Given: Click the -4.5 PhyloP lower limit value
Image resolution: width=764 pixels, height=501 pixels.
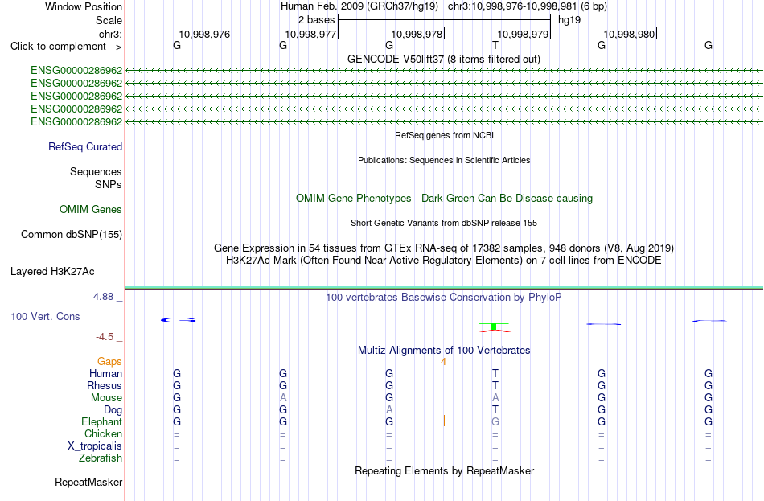Looking at the screenshot, I should pos(105,337).
